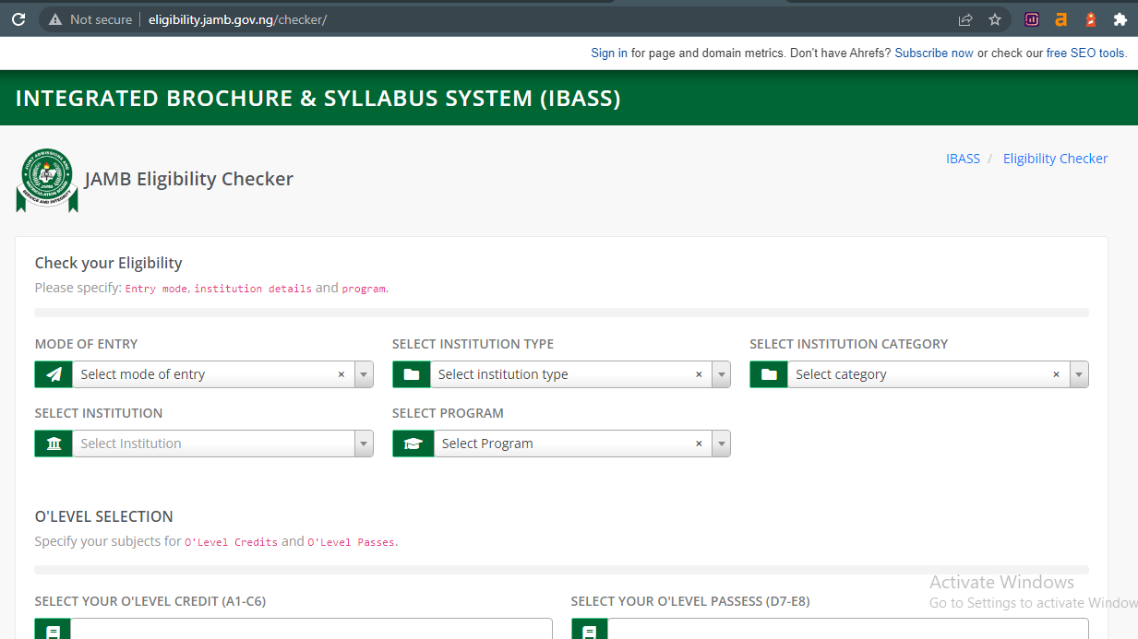The width and height of the screenshot is (1138, 639).
Task: Open the browser extensions puzzle icon
Action: 1120,19
